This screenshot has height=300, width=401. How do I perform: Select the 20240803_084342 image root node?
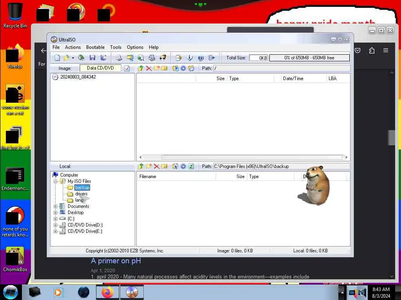[78, 77]
